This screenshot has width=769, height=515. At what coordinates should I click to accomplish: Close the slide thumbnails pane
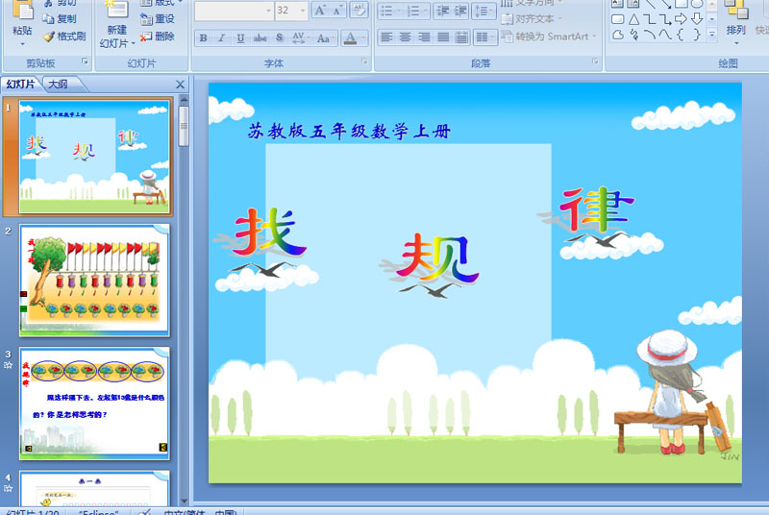point(180,85)
